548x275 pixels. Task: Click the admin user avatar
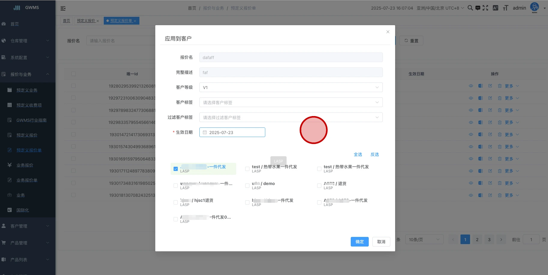coord(535,7)
